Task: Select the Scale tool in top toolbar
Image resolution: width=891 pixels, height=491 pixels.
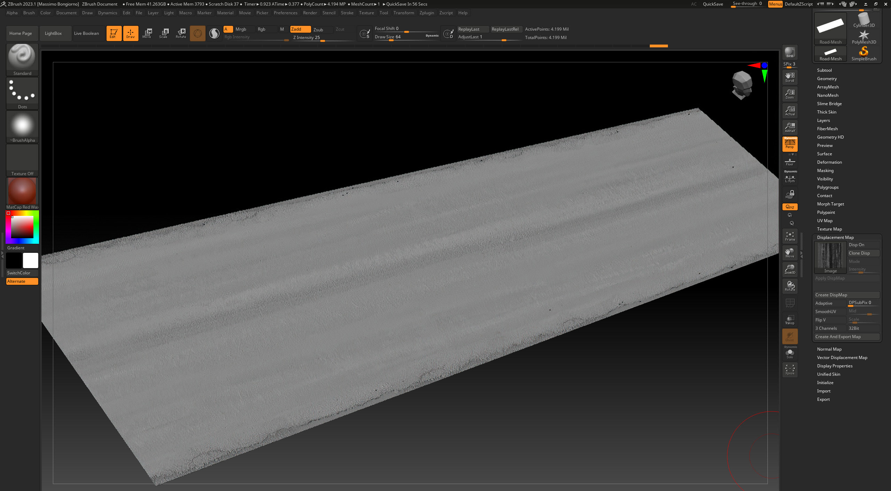Action: (x=164, y=33)
